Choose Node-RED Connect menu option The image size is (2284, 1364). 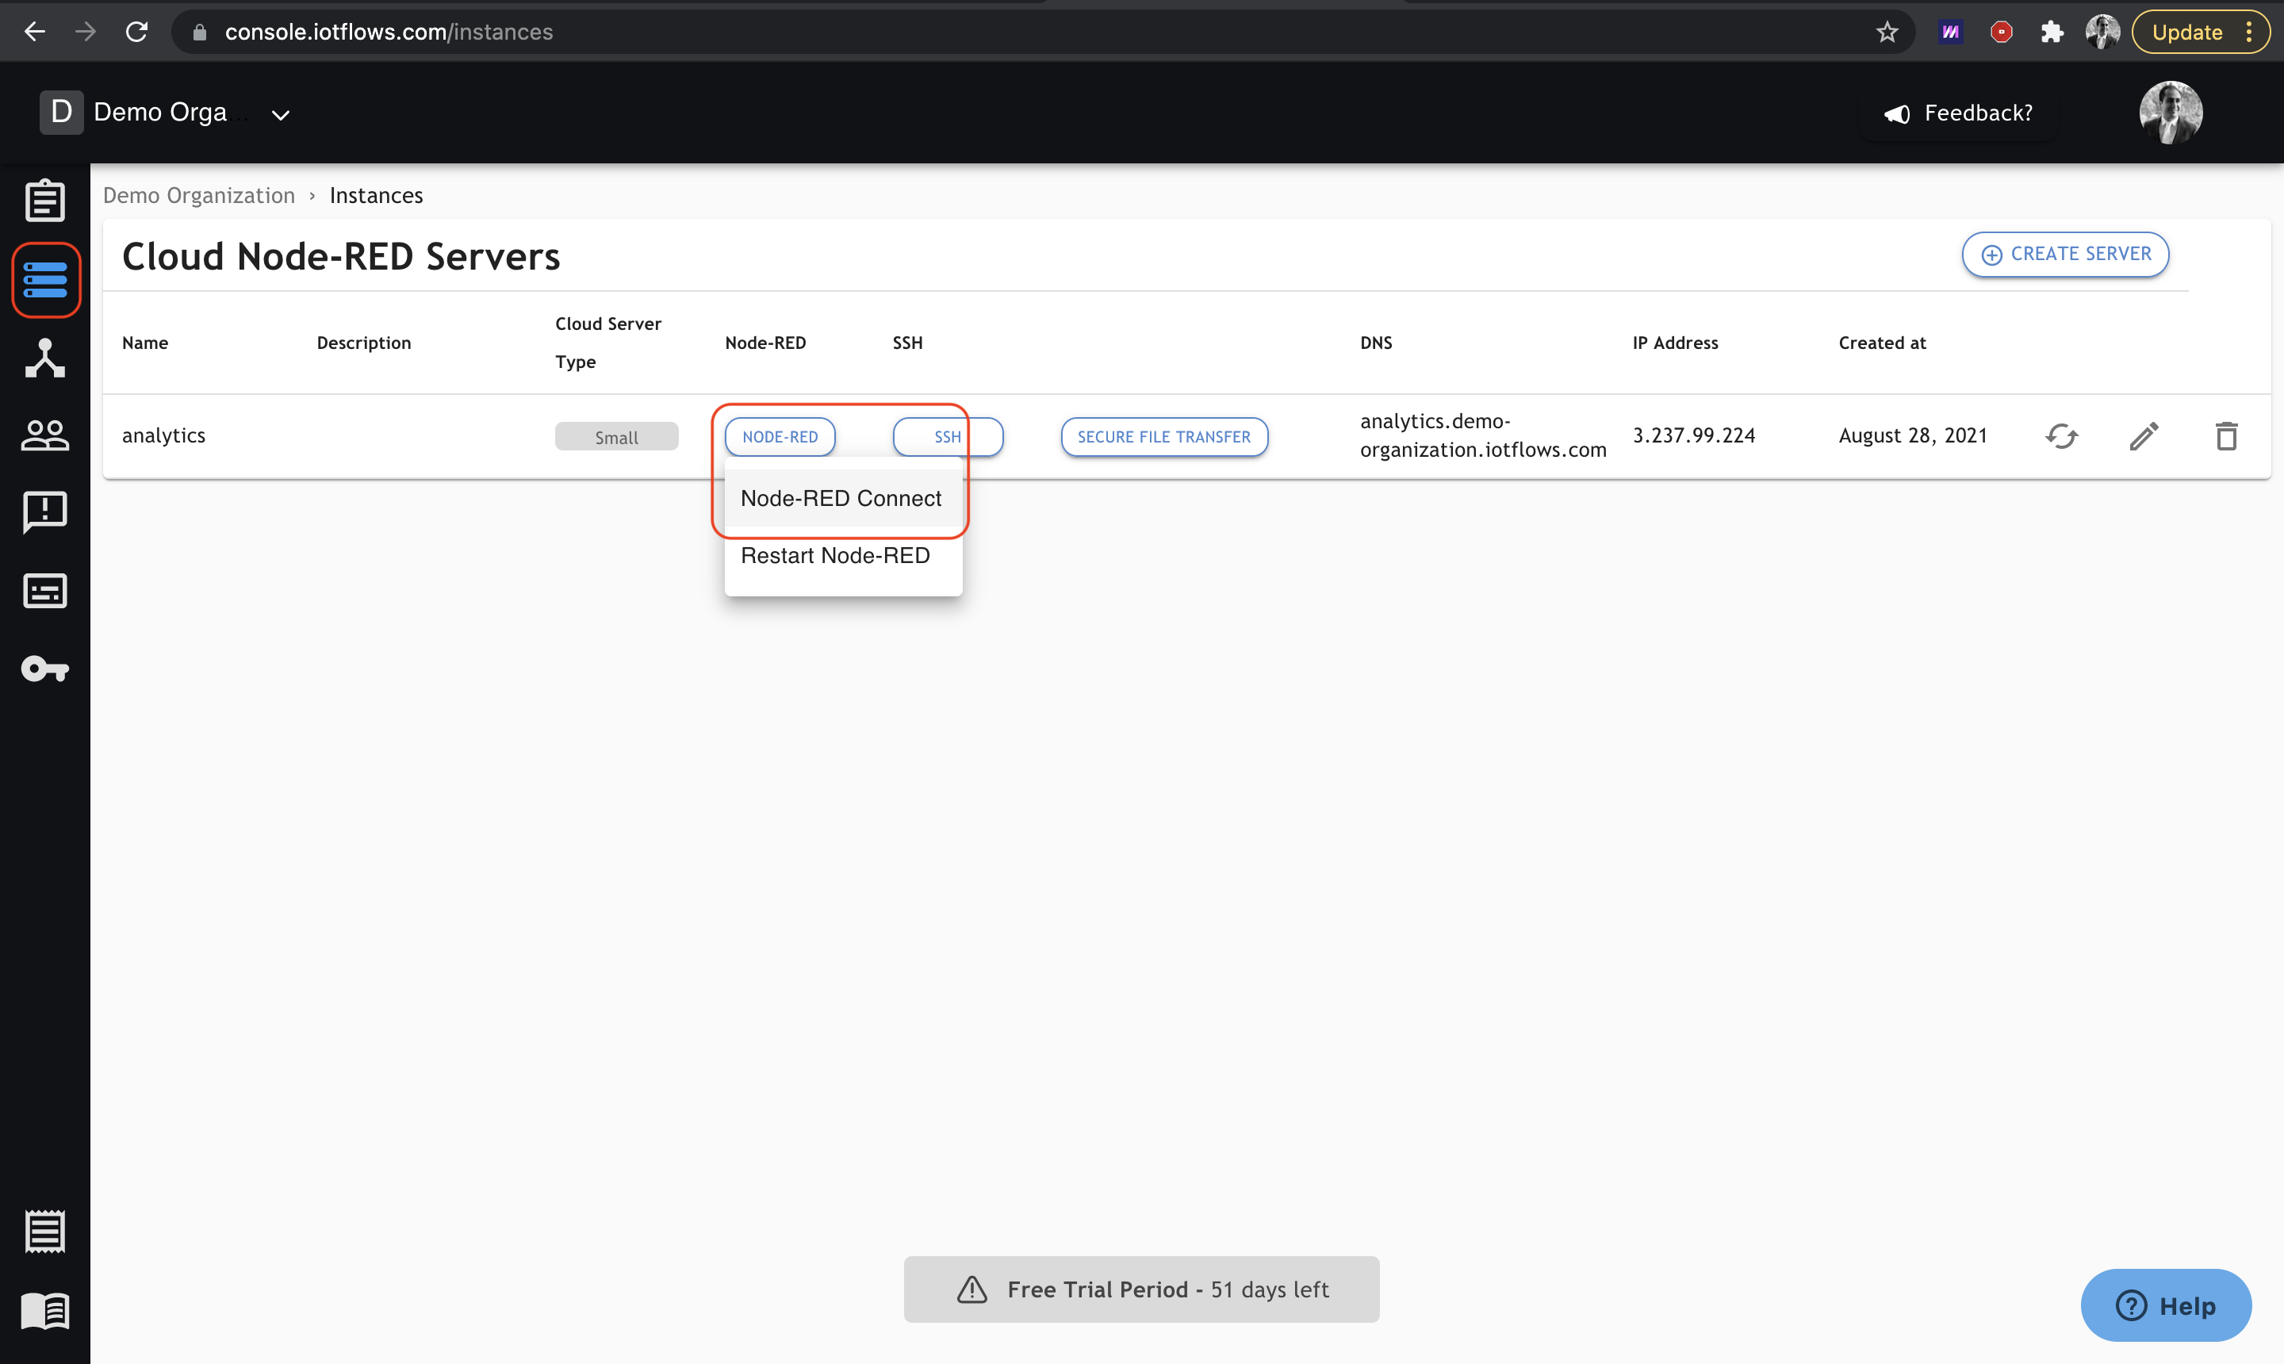[x=841, y=498]
